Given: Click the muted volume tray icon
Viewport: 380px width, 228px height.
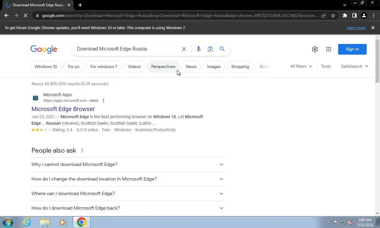Looking at the screenshot, I should point(350,222).
